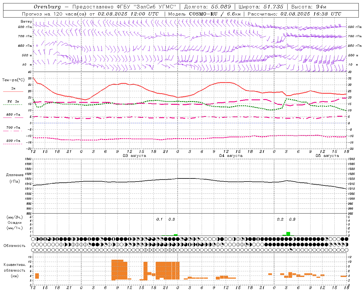363x290 pixels.
Task: Click the "Тем-ра(°C)" temperature panel label
Action: click(x=13, y=80)
